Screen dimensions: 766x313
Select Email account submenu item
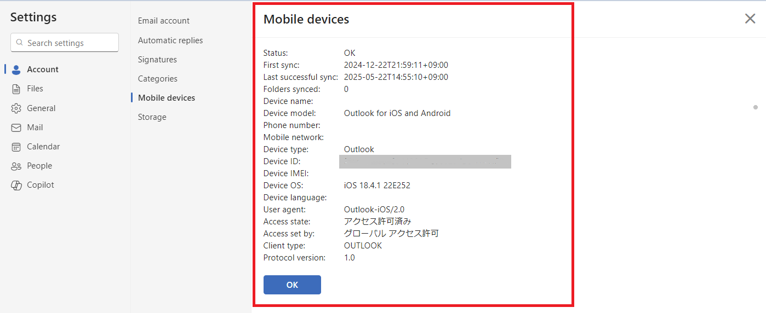(x=164, y=21)
